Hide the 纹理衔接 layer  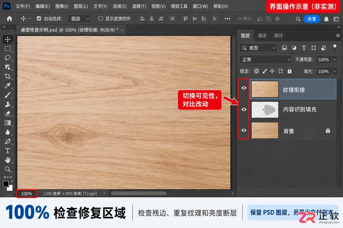(x=244, y=88)
